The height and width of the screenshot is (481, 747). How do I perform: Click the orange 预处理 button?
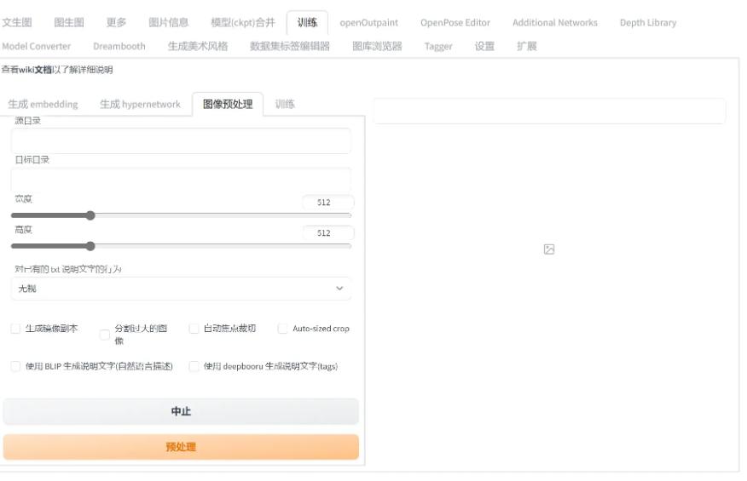click(181, 447)
